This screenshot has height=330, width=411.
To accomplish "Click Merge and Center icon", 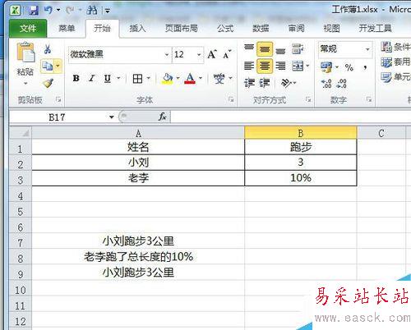I will coord(298,66).
